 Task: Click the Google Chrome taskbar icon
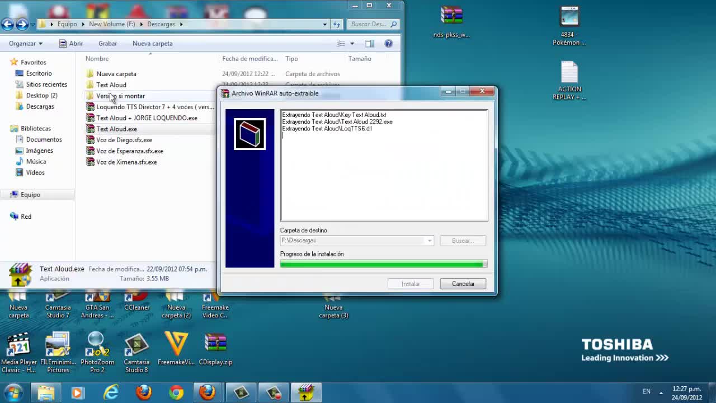click(x=176, y=393)
